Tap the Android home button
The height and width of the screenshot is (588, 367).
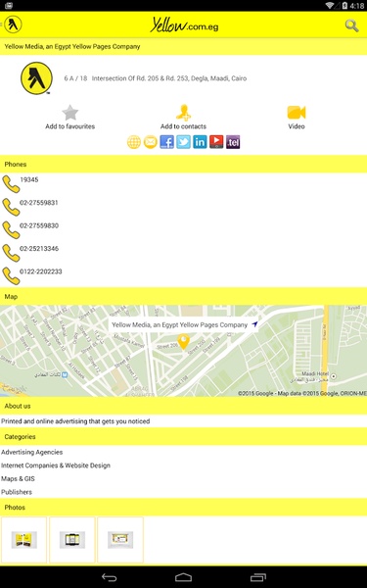point(184,577)
